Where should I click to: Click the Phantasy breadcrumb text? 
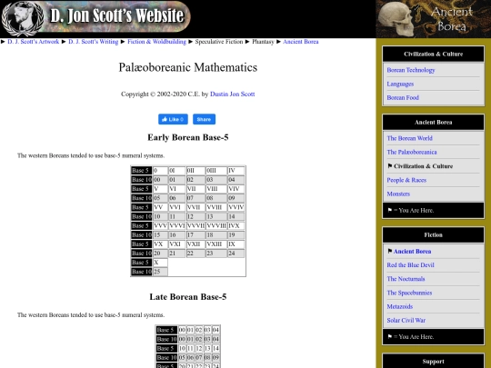pos(263,42)
